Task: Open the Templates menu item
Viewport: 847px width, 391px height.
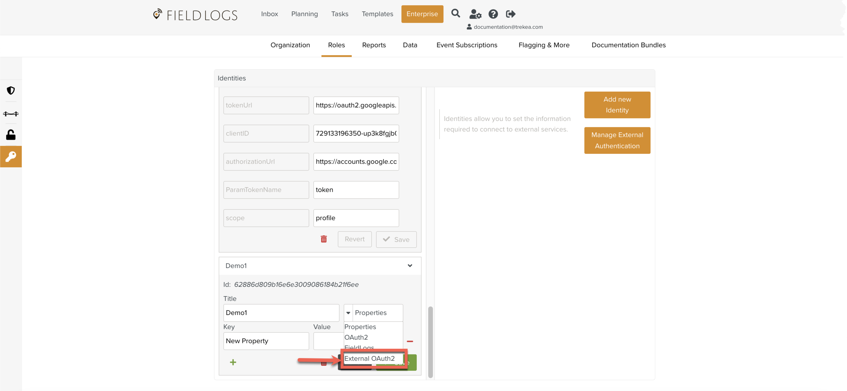Action: pyautogui.click(x=377, y=14)
